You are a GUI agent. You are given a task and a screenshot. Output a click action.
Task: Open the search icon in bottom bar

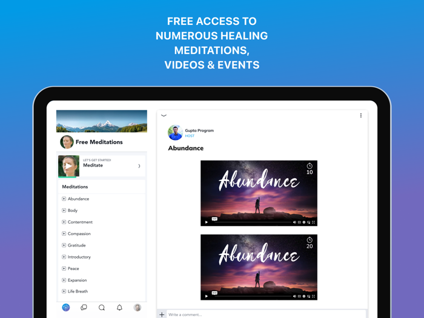coord(102,308)
